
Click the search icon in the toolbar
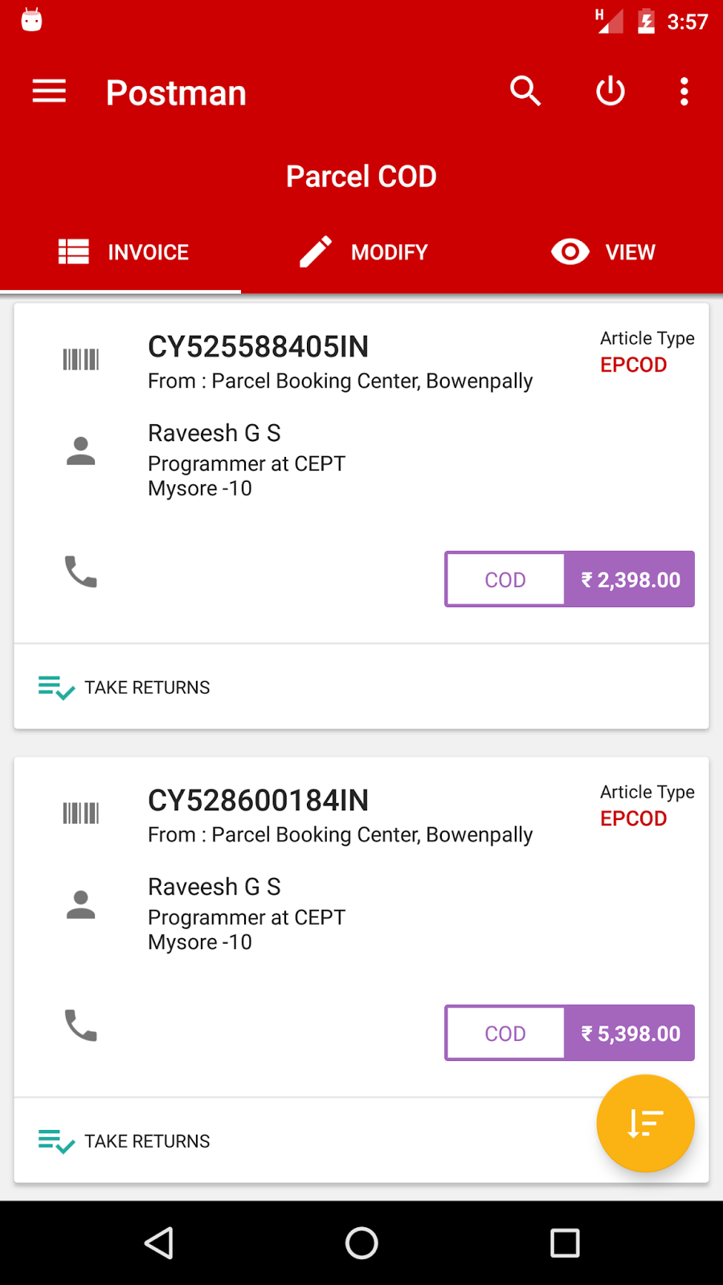(525, 91)
